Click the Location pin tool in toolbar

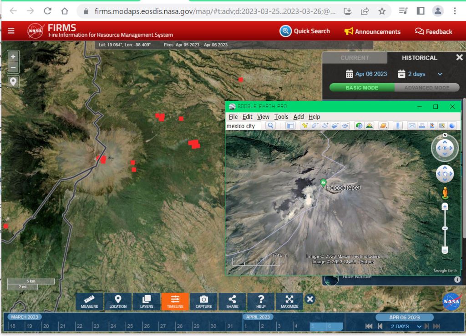pyautogui.click(x=118, y=301)
